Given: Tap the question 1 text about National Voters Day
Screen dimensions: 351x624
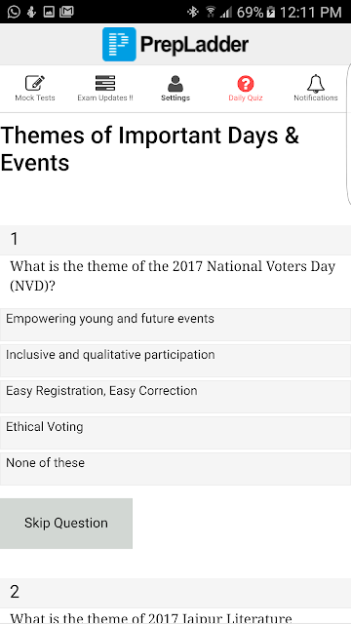Looking at the screenshot, I should [x=173, y=276].
